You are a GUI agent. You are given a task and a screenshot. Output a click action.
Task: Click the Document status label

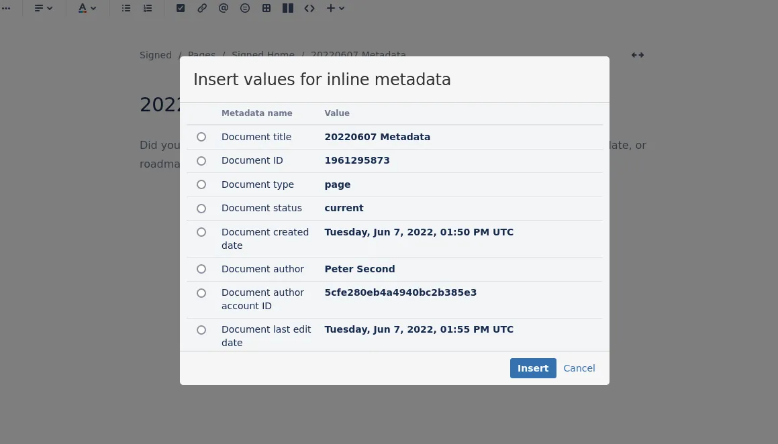pos(262,208)
